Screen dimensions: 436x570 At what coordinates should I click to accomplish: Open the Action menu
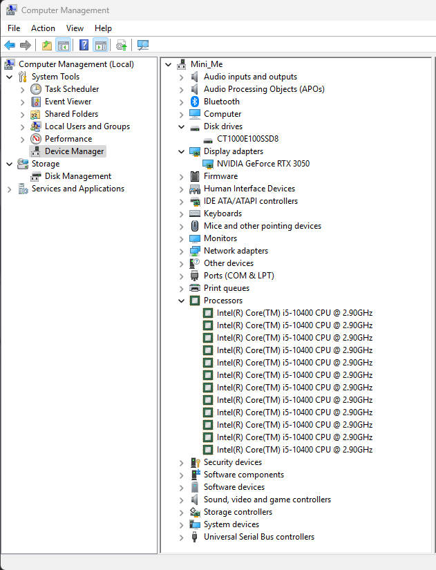point(43,28)
